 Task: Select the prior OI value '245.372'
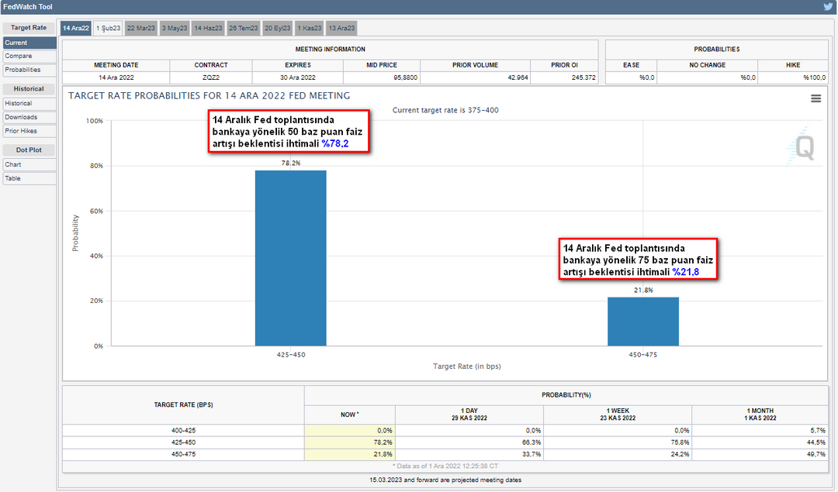(x=583, y=78)
